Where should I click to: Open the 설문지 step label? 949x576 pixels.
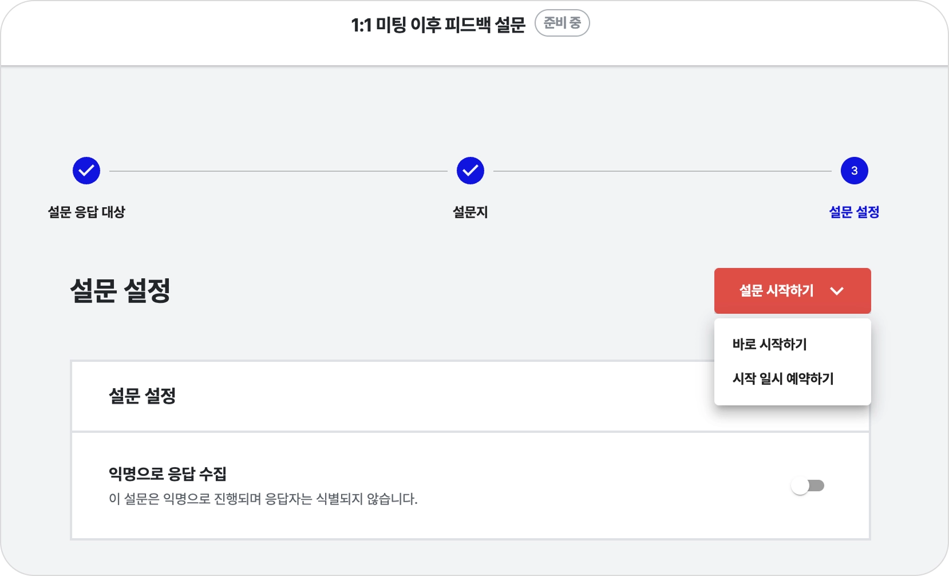(x=470, y=212)
